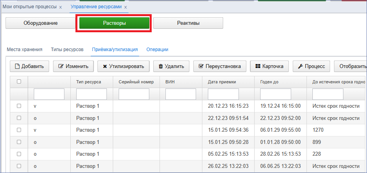
Task: Open the Растворы section
Action: pyautogui.click(x=114, y=23)
